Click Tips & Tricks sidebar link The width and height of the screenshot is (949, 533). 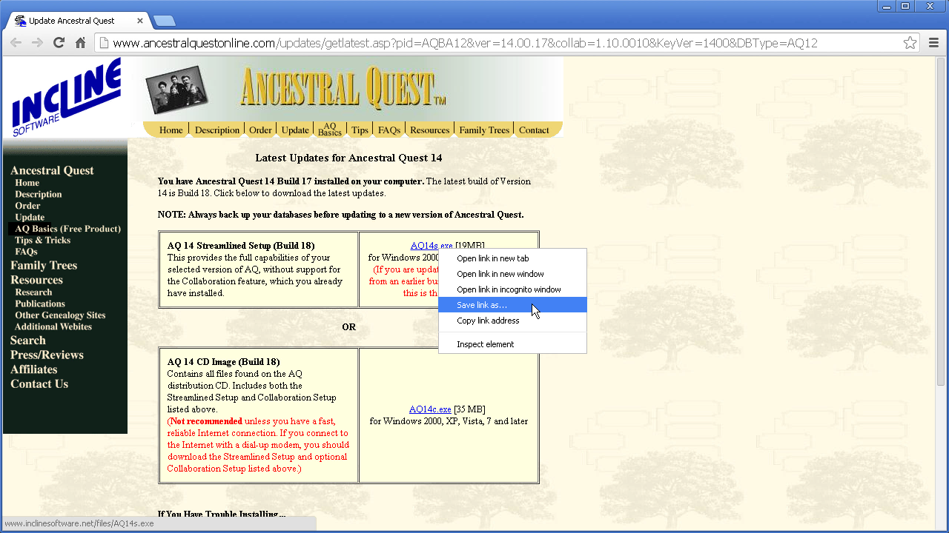click(x=42, y=240)
